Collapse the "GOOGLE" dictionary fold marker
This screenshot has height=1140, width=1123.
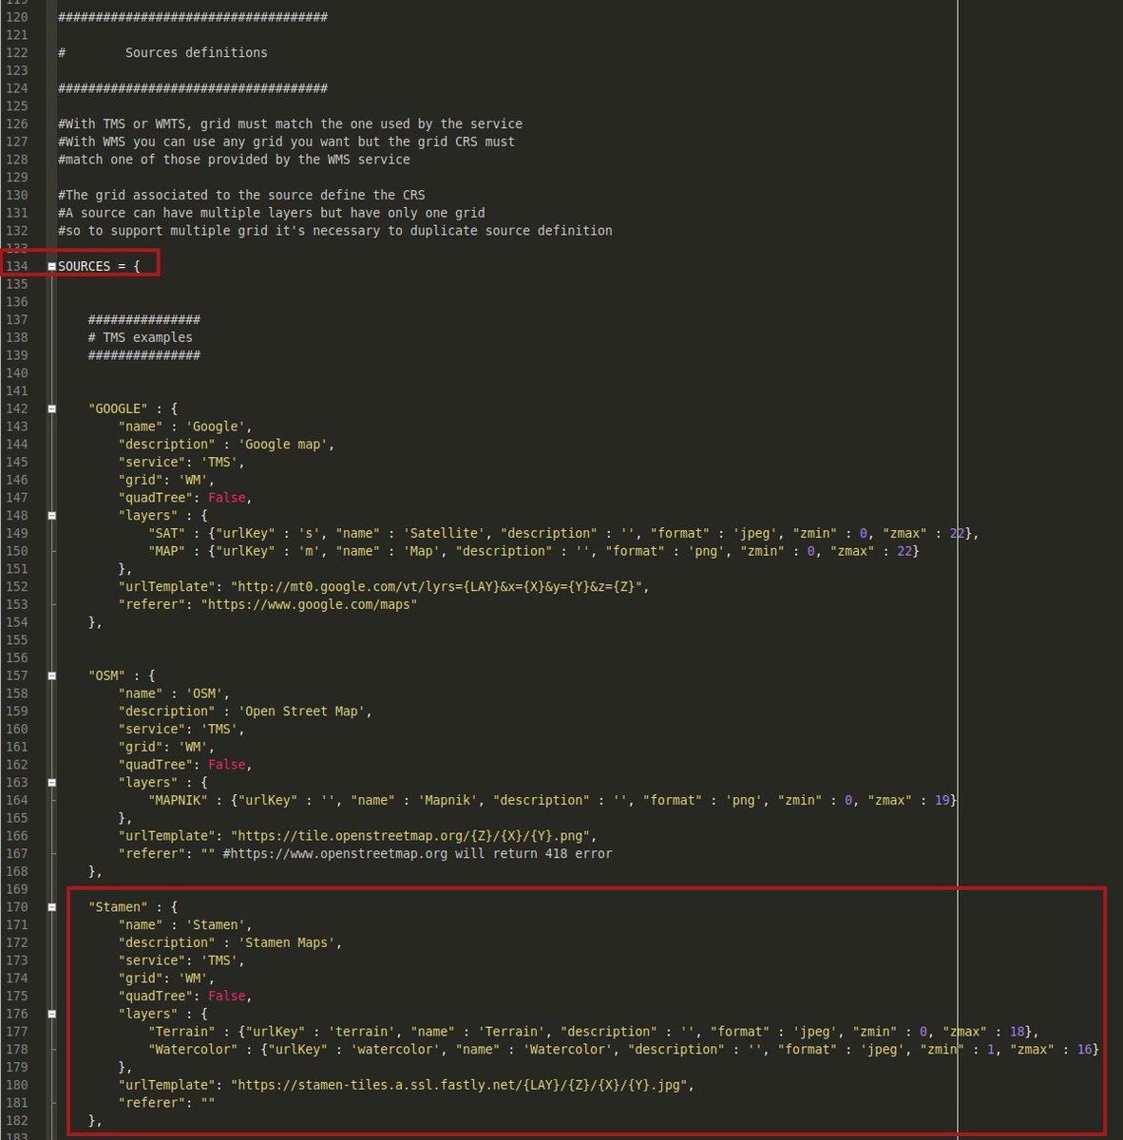pos(52,409)
